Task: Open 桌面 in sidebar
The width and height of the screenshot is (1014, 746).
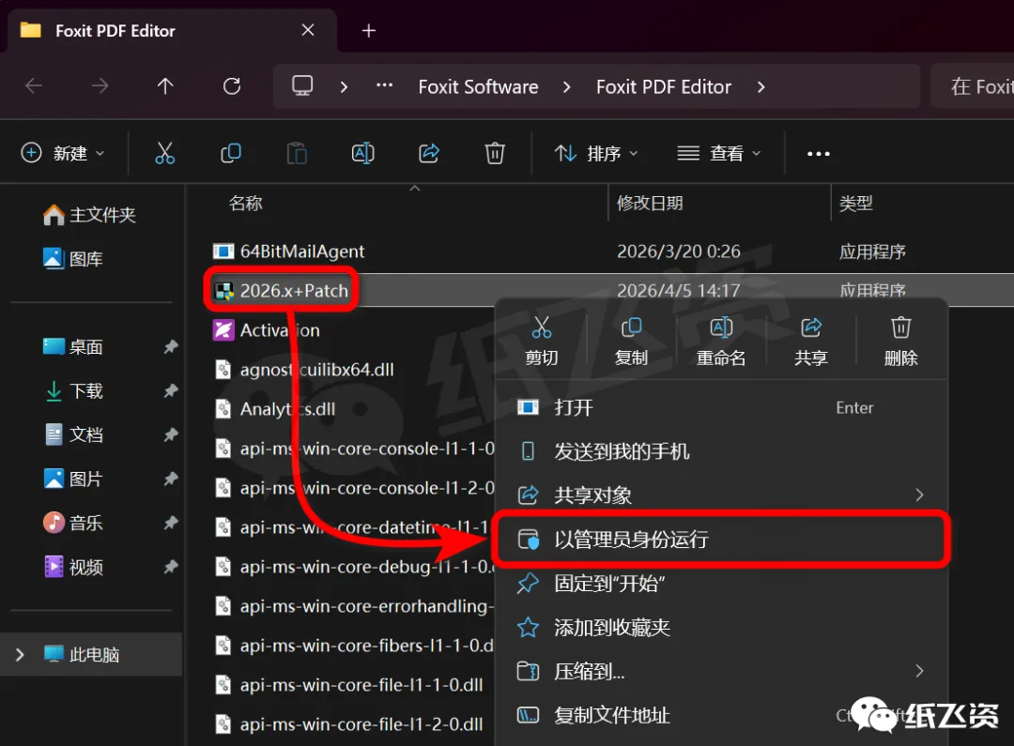Action: (x=72, y=346)
